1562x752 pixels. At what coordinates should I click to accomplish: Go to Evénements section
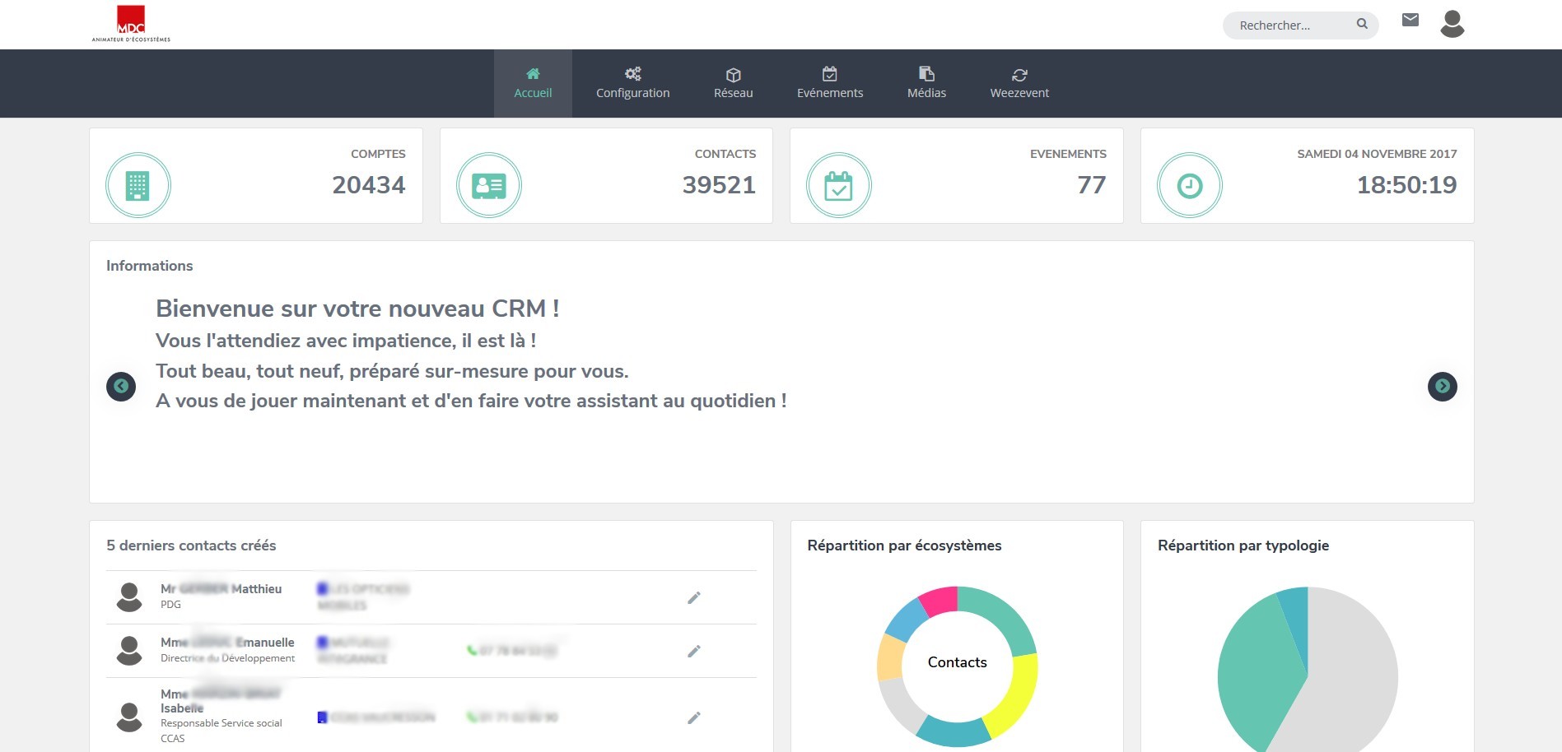point(829,83)
